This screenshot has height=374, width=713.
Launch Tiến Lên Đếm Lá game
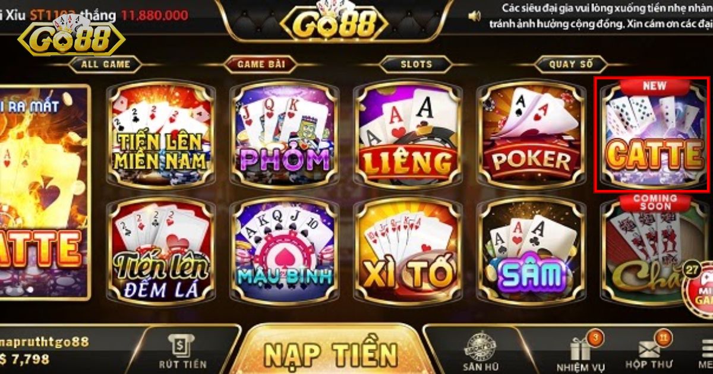pyautogui.click(x=160, y=251)
